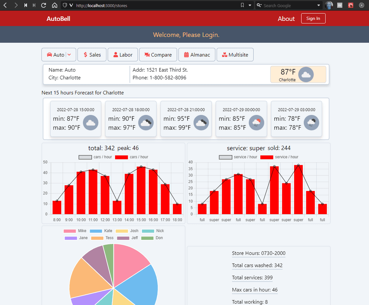Click the Total cars washed: 342 text
The image size is (369, 305).
coord(257,265)
